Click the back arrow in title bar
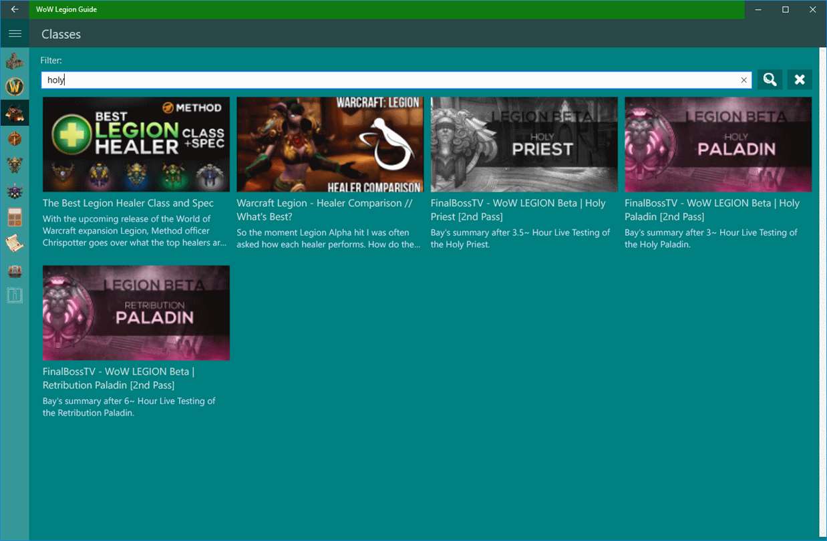The width and height of the screenshot is (827, 541). click(15, 9)
